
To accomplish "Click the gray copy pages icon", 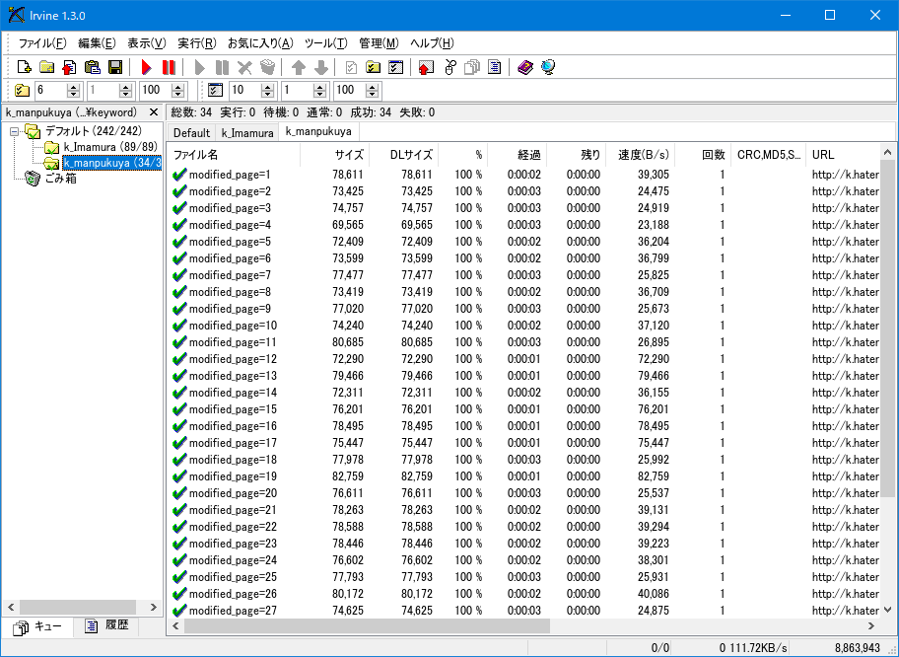I will coord(472,68).
